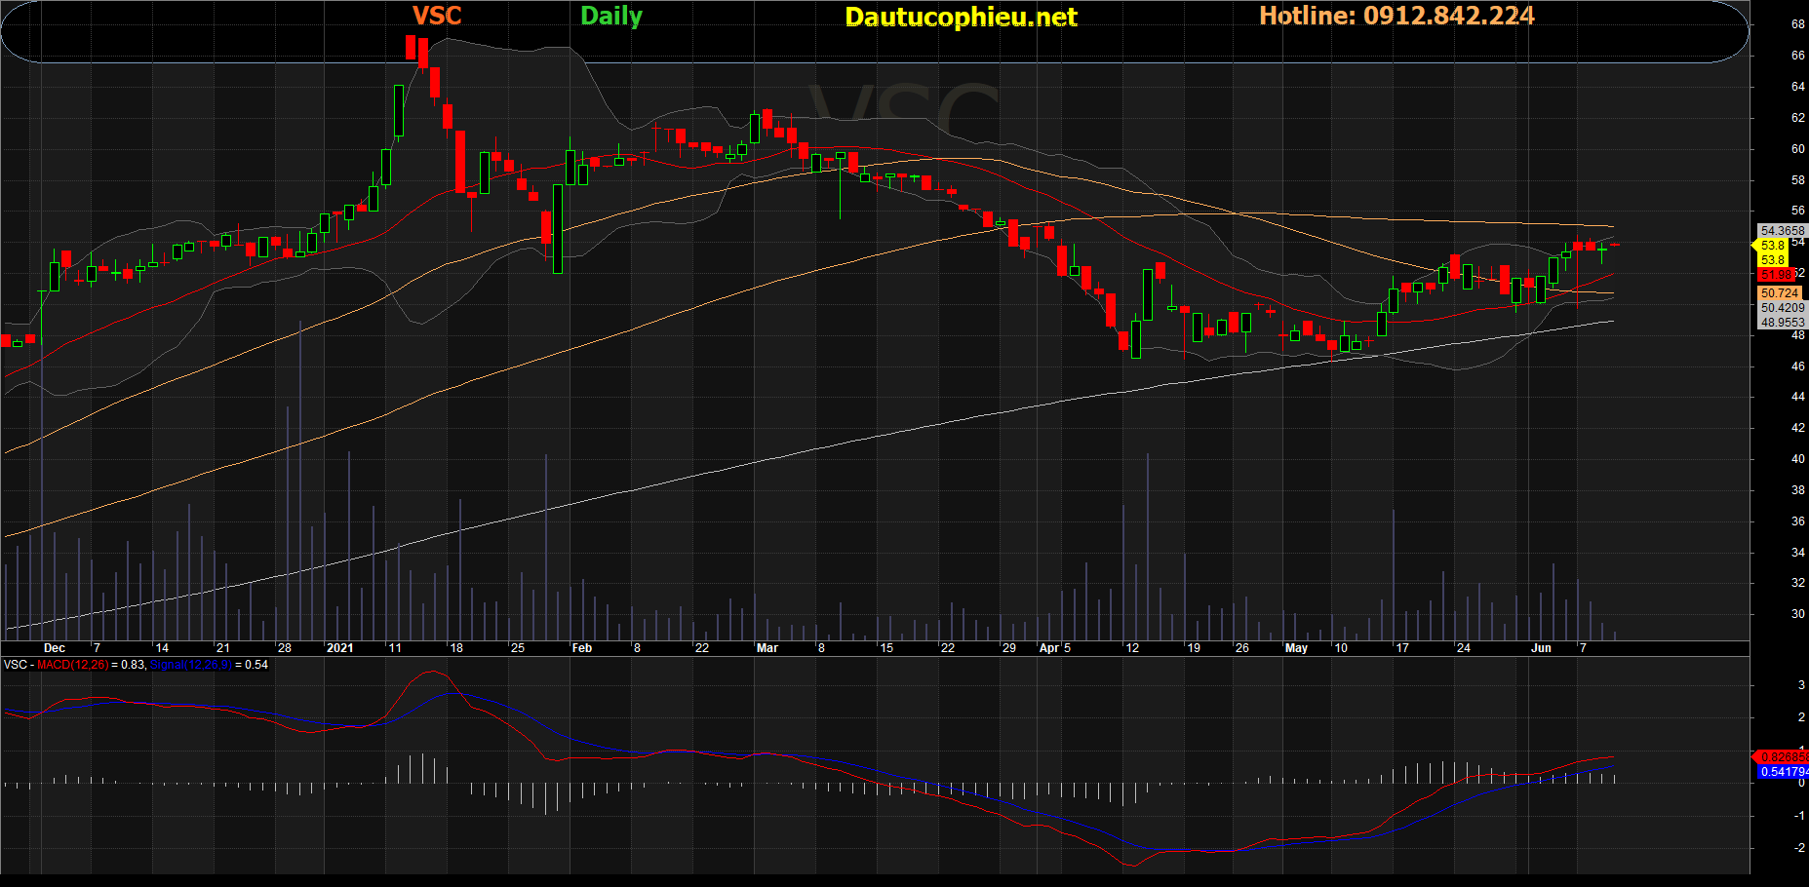This screenshot has width=1809, height=887.
Task: Click the 64 price axis value
Action: [x=1798, y=87]
